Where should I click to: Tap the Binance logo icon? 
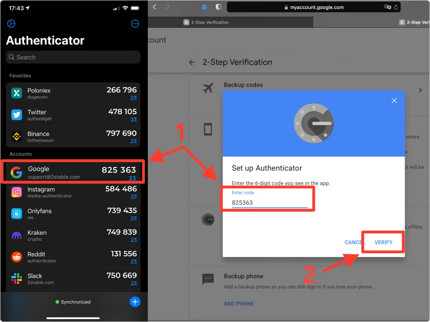coord(17,136)
